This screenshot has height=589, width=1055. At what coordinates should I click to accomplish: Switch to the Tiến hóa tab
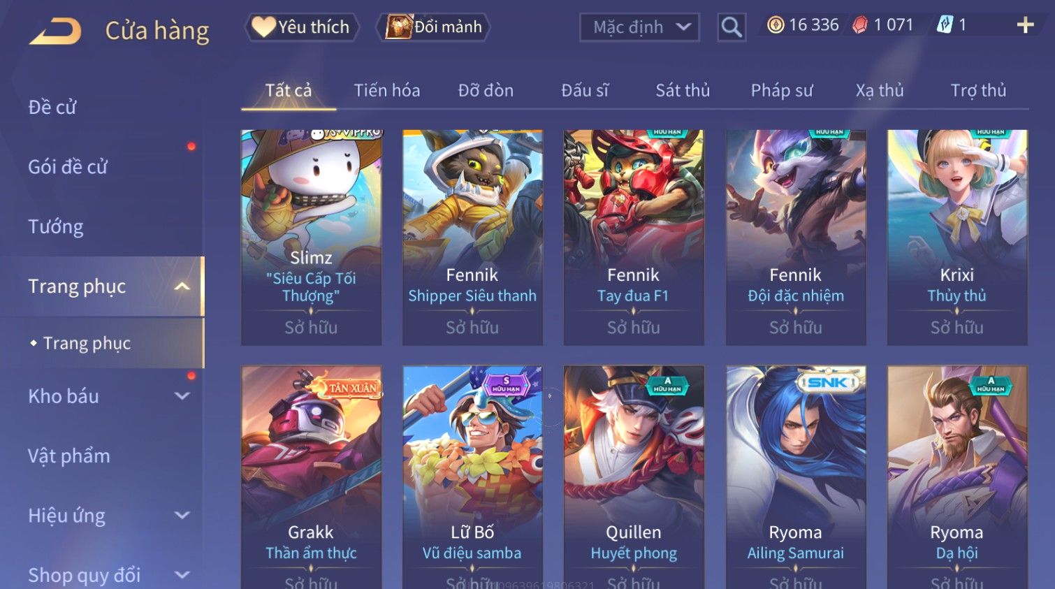tap(387, 90)
